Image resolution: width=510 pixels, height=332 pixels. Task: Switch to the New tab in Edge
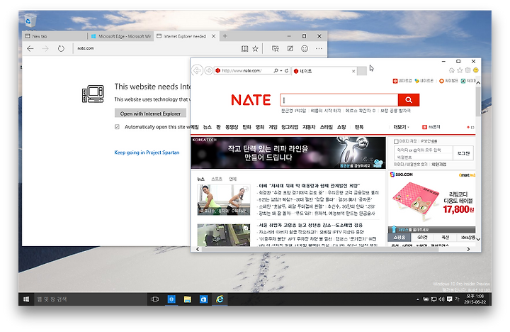click(x=55, y=36)
